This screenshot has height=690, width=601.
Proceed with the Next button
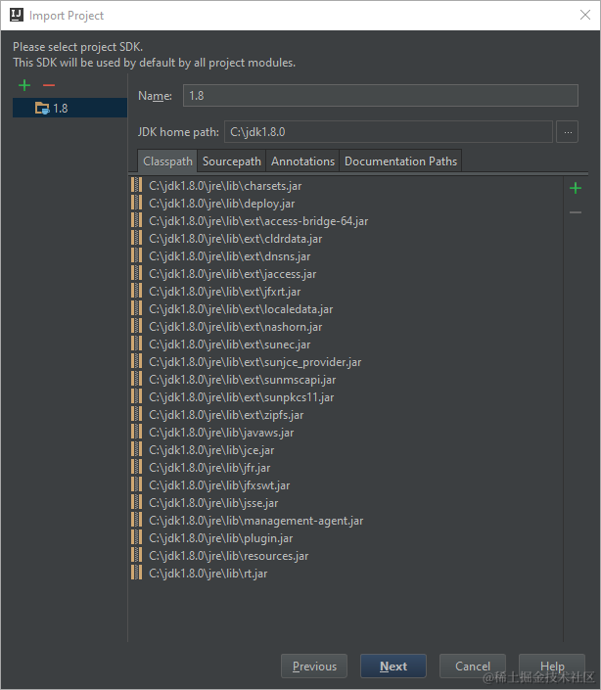tap(393, 667)
